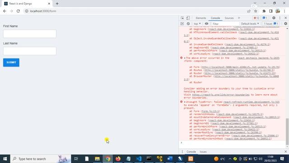Open the Chrome extensions puzzle icon

264,11
